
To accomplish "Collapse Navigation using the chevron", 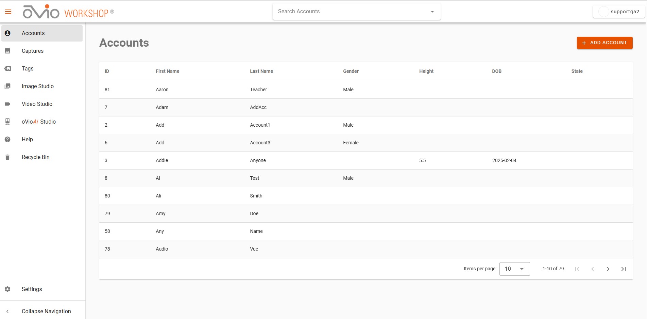I will coord(7,312).
